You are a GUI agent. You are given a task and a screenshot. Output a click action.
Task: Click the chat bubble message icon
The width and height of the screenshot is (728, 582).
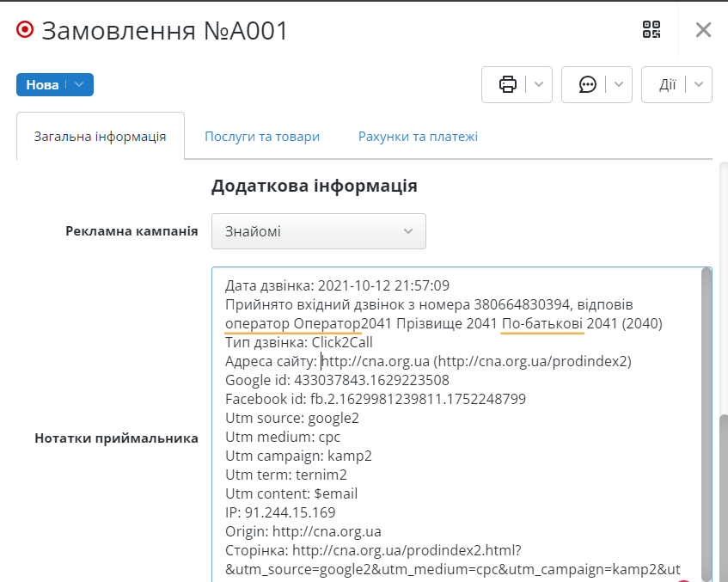(587, 84)
